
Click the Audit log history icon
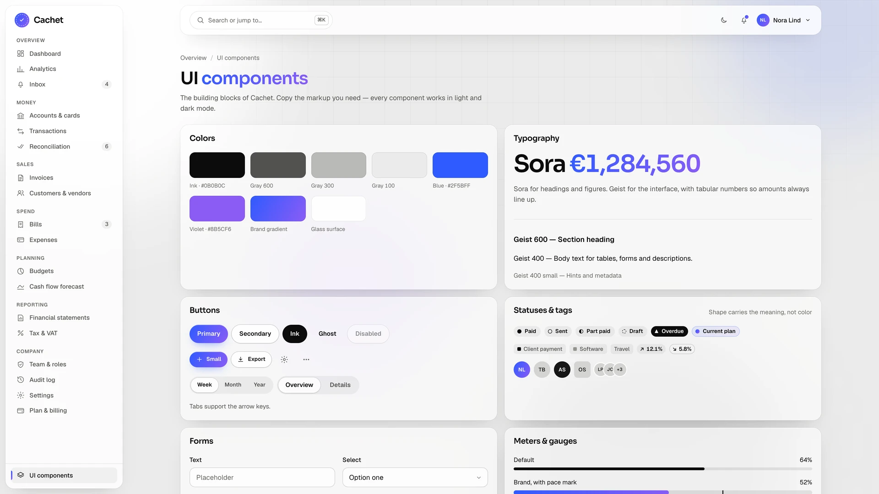(x=21, y=380)
